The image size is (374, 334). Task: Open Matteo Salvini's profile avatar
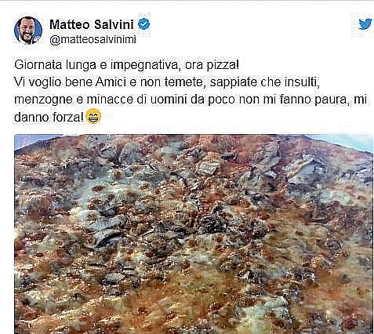pos(28,31)
